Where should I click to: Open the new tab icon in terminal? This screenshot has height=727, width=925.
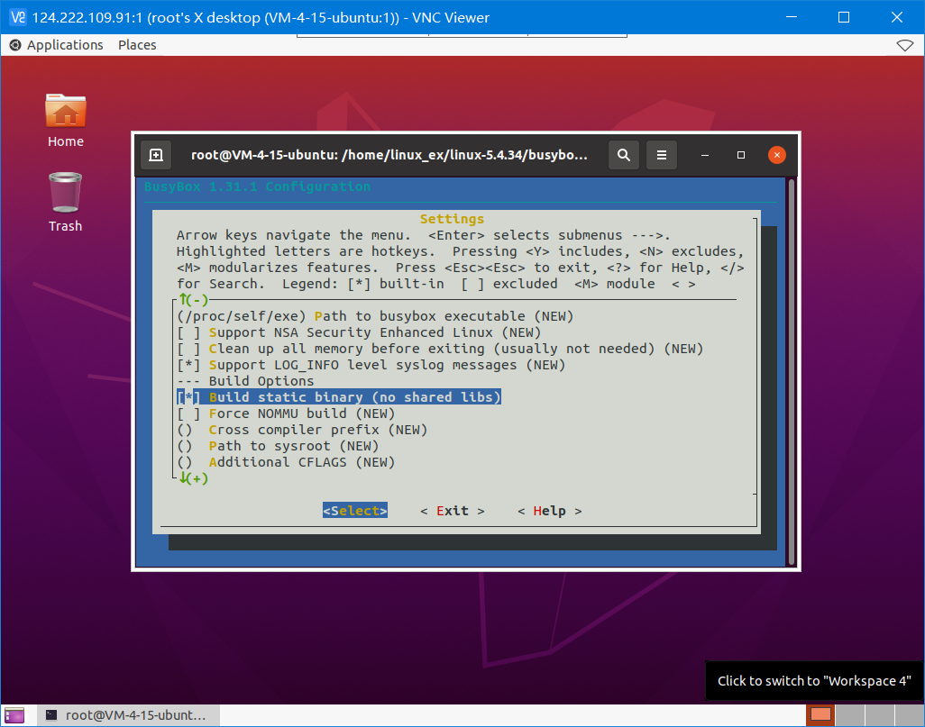pos(156,155)
